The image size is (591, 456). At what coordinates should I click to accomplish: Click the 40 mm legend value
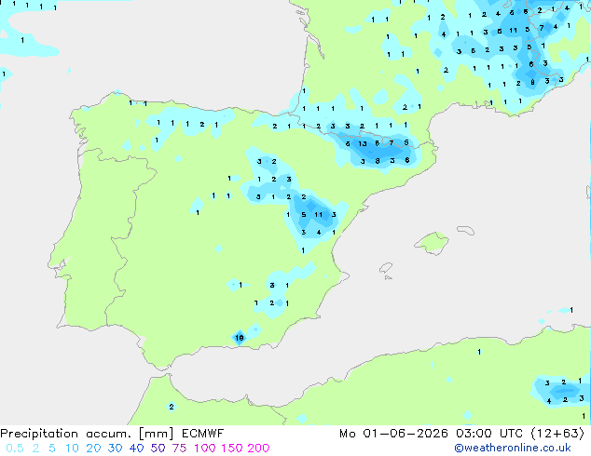(136, 449)
